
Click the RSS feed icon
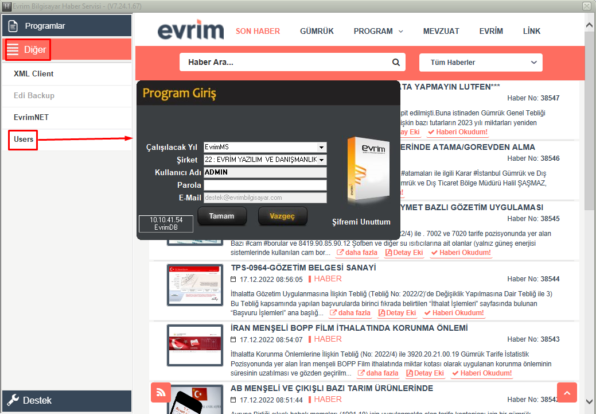[161, 392]
